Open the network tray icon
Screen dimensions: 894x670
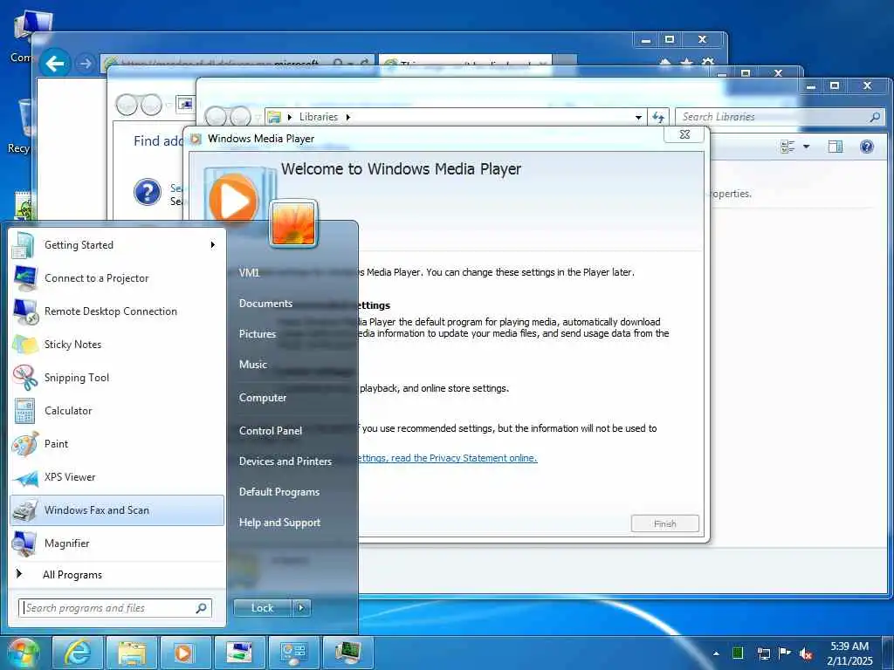point(763,653)
